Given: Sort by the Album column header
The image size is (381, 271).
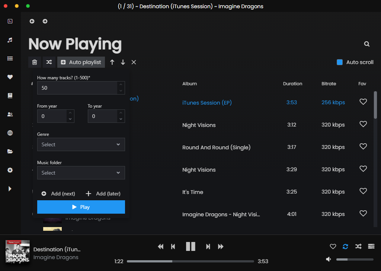Looking at the screenshot, I should (x=189, y=84).
